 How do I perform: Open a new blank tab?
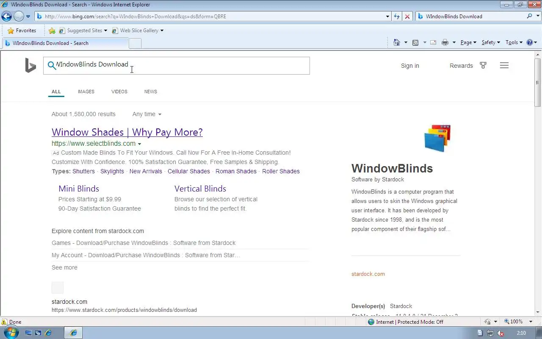(135, 43)
